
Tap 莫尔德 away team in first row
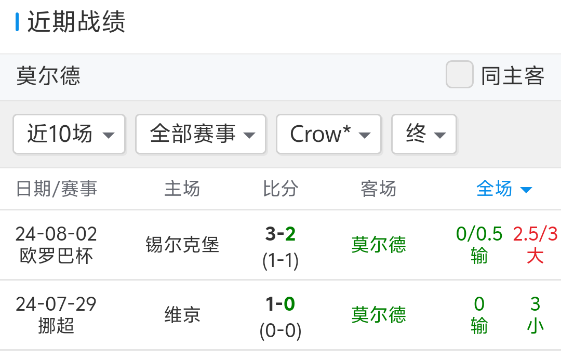[379, 245]
